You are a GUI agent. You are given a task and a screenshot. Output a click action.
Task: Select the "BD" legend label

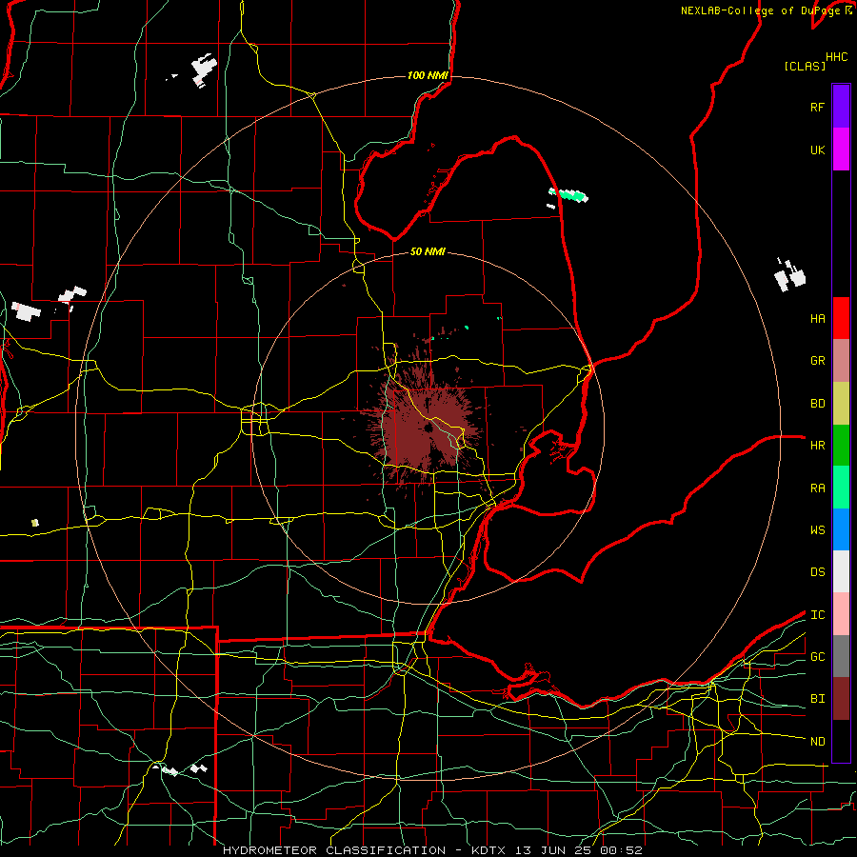[817, 404]
